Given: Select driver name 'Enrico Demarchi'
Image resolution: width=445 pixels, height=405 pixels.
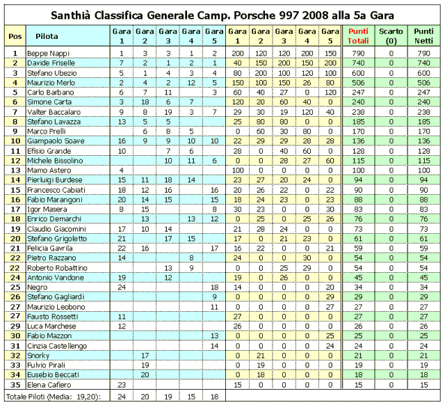Looking at the screenshot, I should coord(54,219).
